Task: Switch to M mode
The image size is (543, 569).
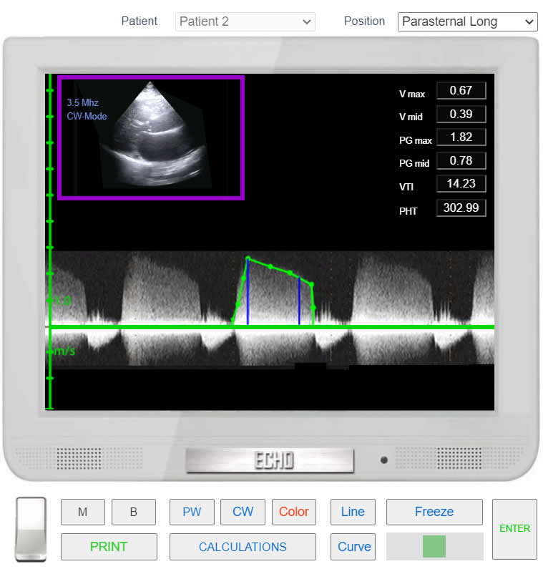Action: point(82,512)
